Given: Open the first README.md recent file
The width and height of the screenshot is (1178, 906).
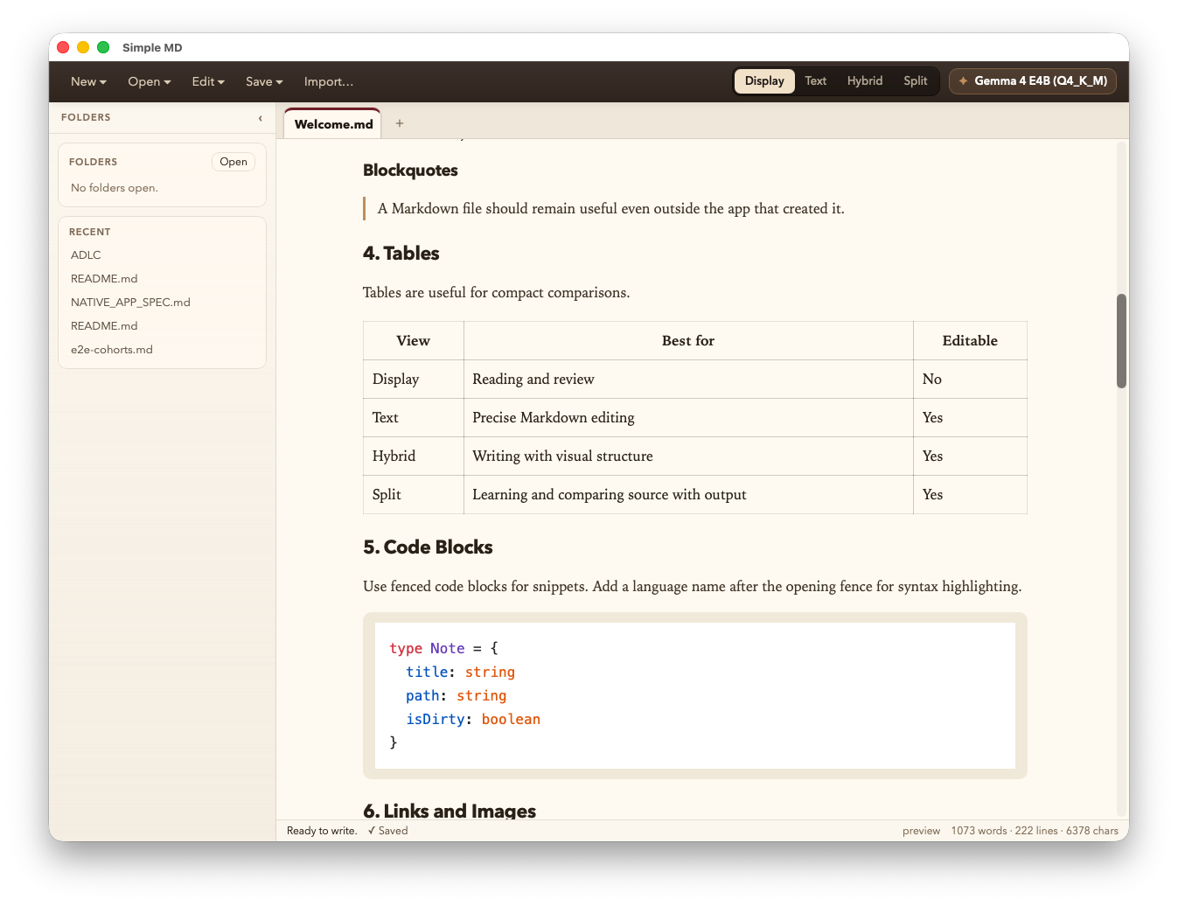Looking at the screenshot, I should click(x=104, y=279).
